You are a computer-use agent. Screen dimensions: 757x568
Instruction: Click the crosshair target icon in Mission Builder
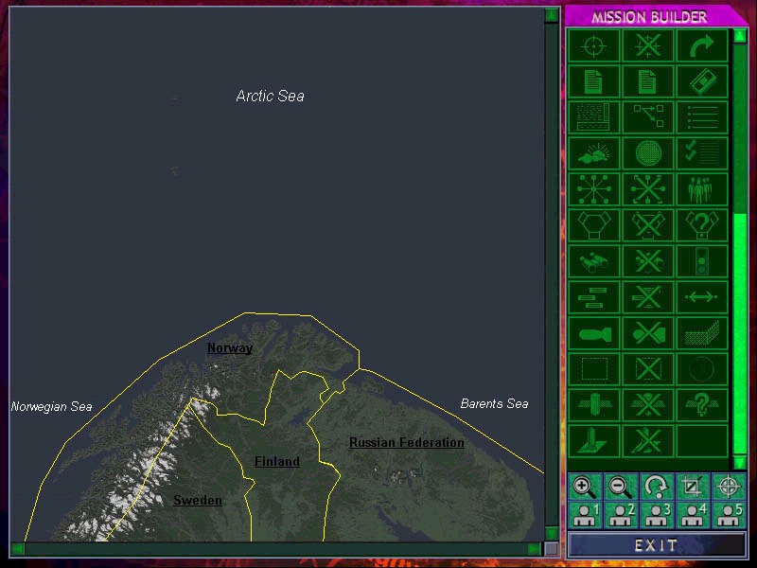(593, 45)
